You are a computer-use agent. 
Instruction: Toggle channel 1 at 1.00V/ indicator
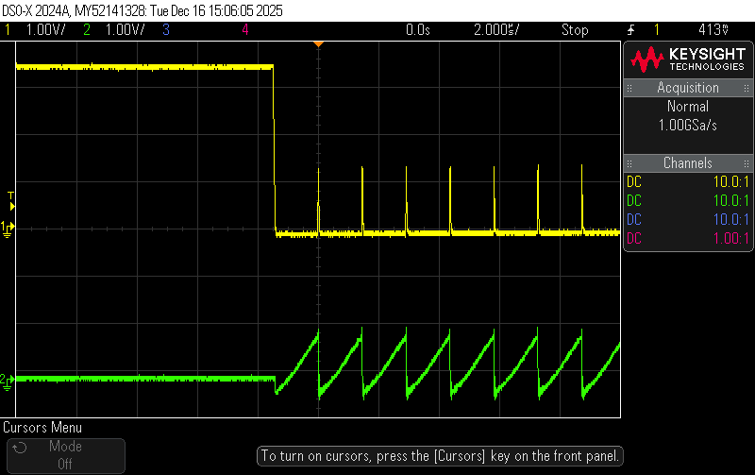[x=35, y=30]
